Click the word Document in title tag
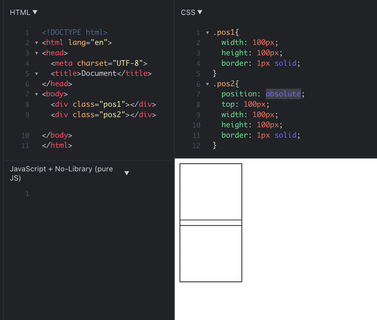This screenshot has height=320, width=377. pos(99,73)
